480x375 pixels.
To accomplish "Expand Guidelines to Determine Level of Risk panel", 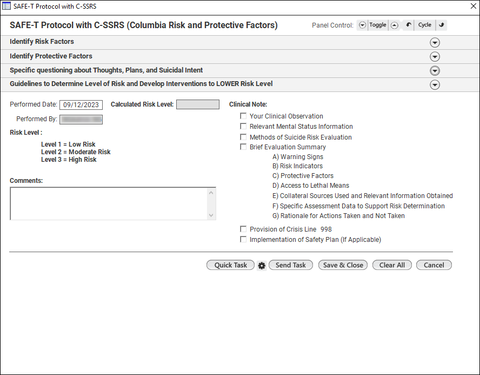I will pyautogui.click(x=435, y=85).
